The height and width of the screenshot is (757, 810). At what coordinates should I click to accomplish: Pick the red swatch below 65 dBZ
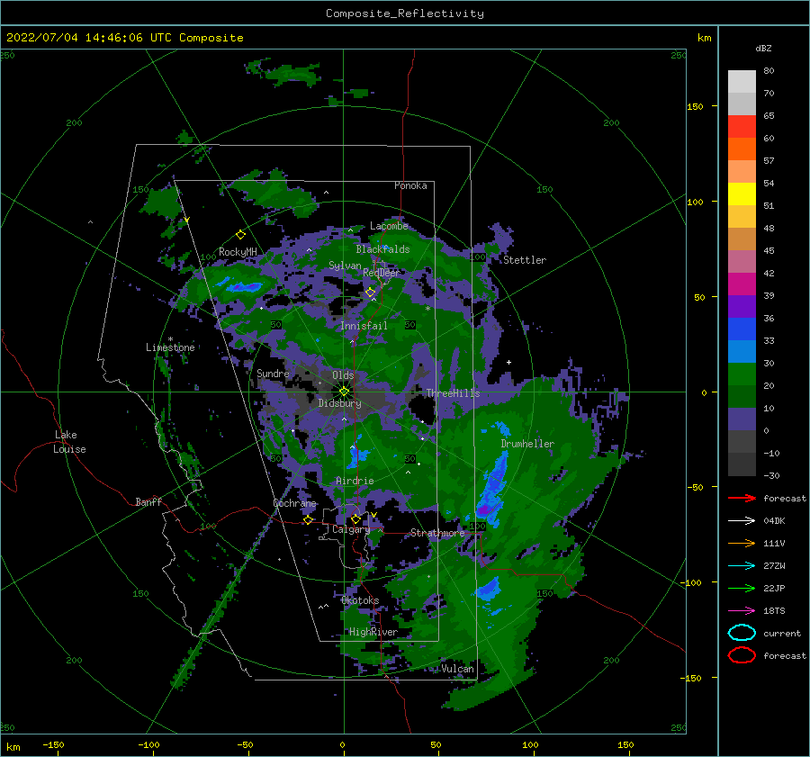click(x=742, y=126)
